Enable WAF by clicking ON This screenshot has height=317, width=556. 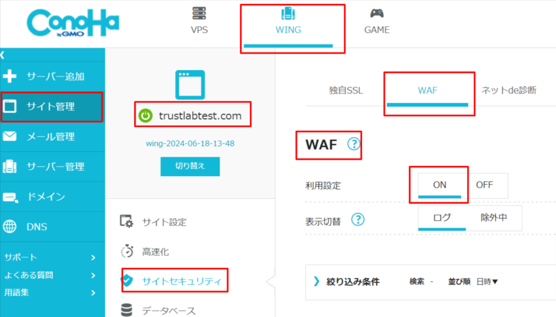[440, 185]
